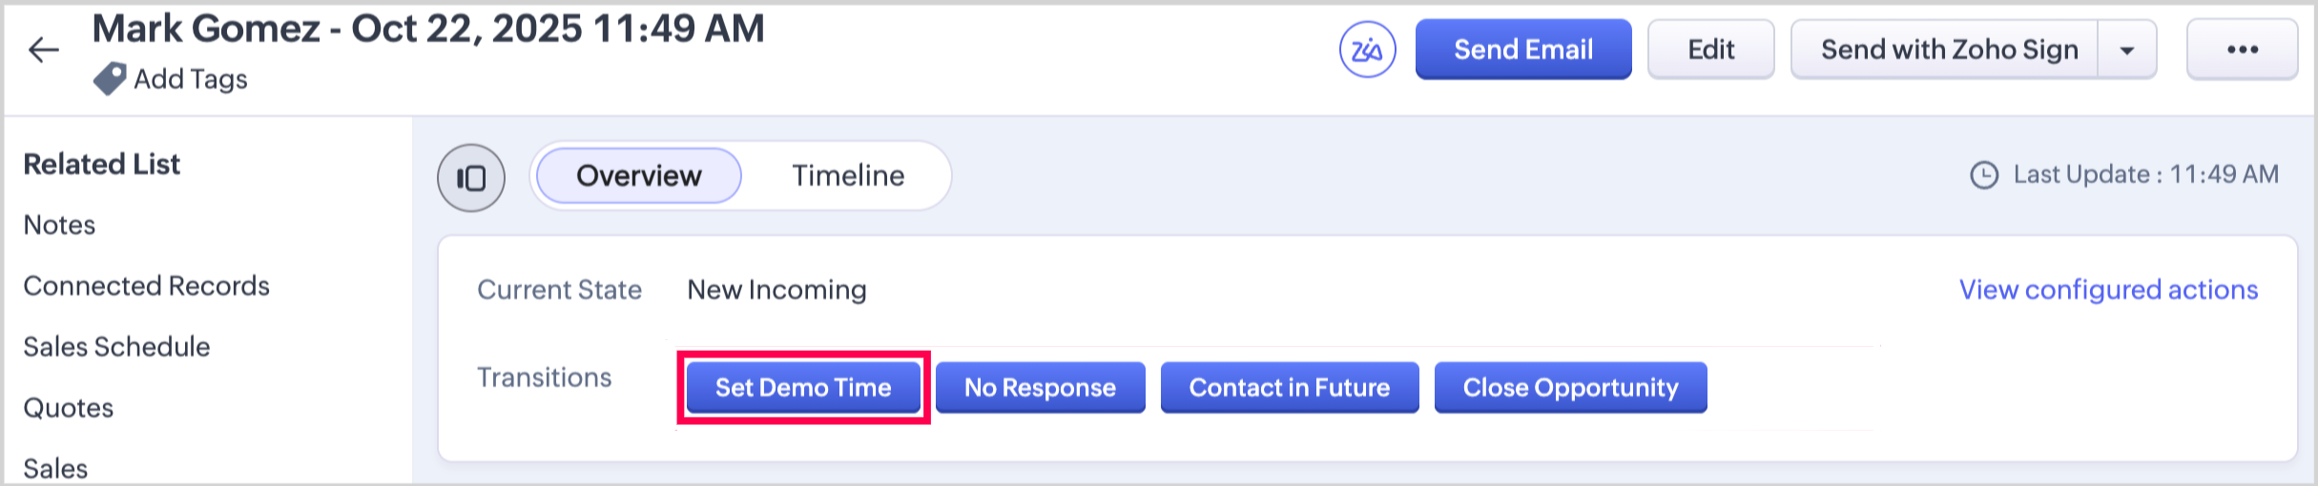Click the back arrow icon
Screen dimensions: 2318x486
click(x=44, y=50)
